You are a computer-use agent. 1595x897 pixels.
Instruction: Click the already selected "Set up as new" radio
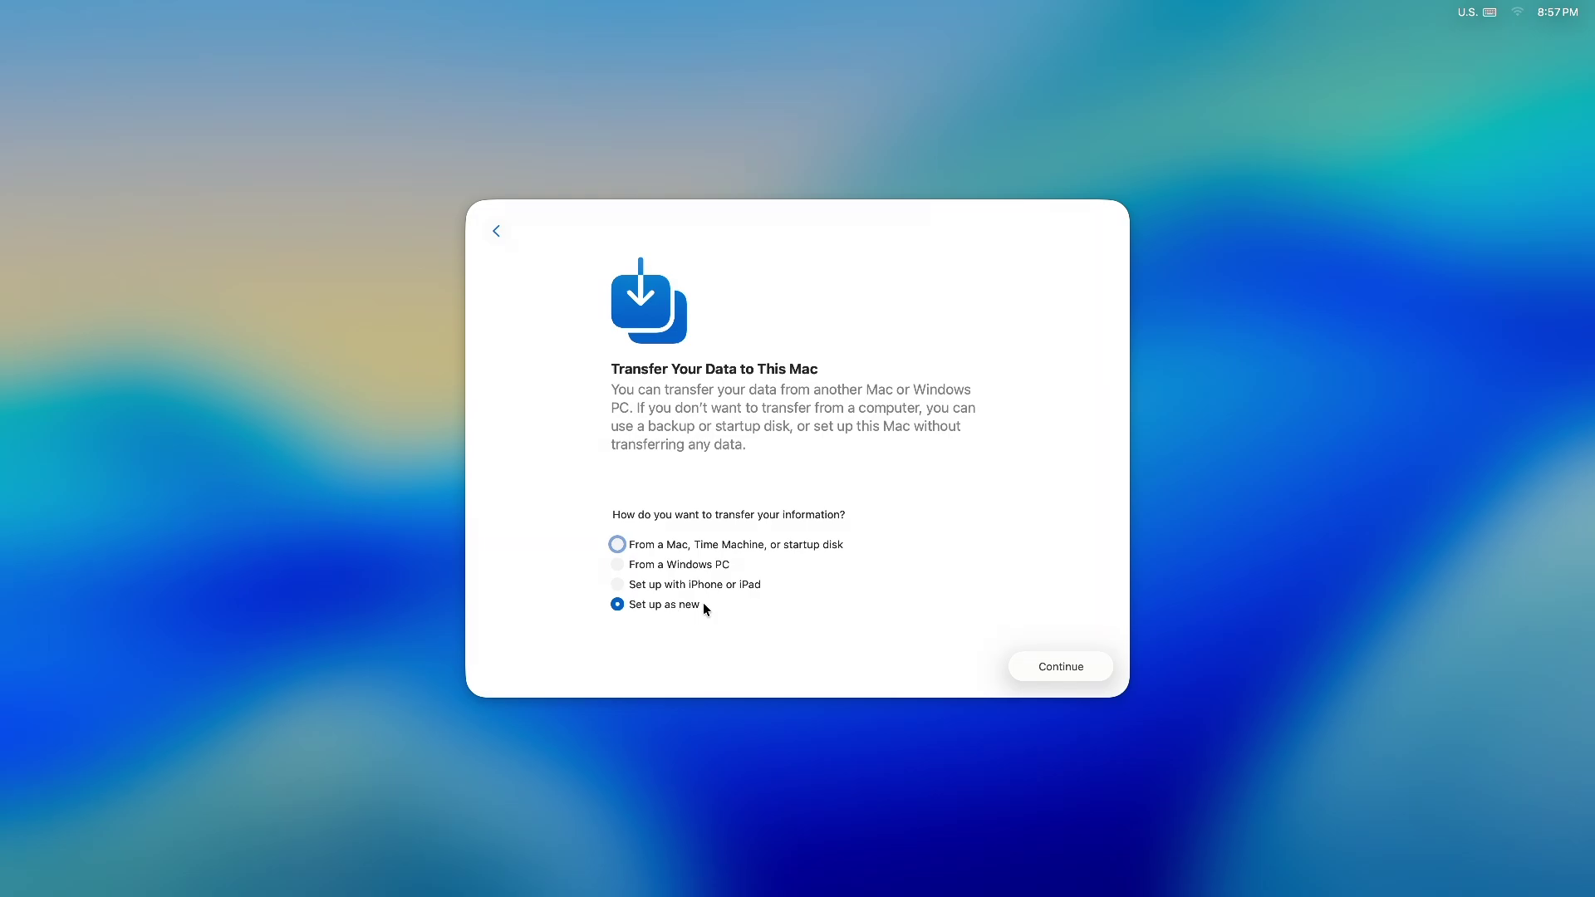617,604
